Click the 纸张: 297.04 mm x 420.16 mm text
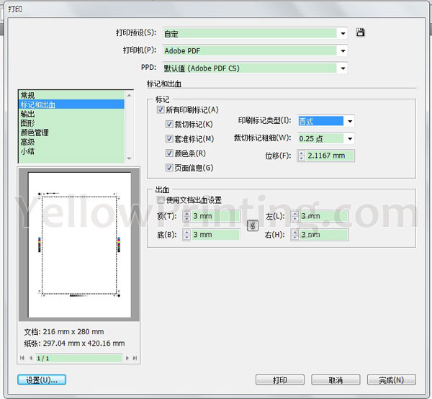Viewport: 432px width, 399px height. tap(74, 343)
